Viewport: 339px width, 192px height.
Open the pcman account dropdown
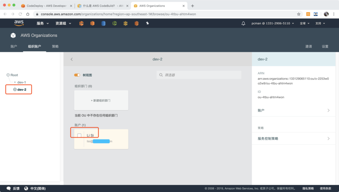(273, 23)
